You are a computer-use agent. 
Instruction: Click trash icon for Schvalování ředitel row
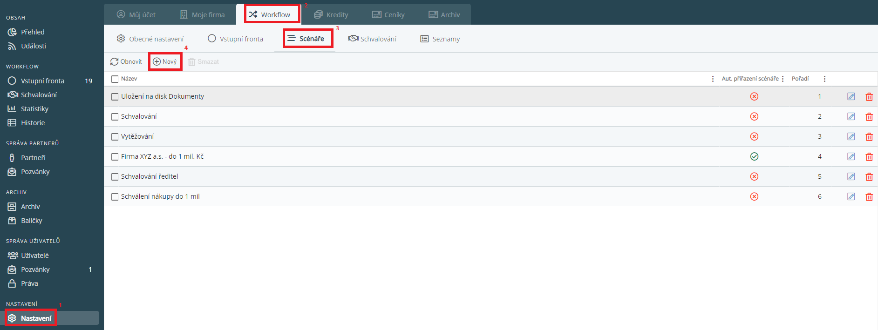pos(869,177)
